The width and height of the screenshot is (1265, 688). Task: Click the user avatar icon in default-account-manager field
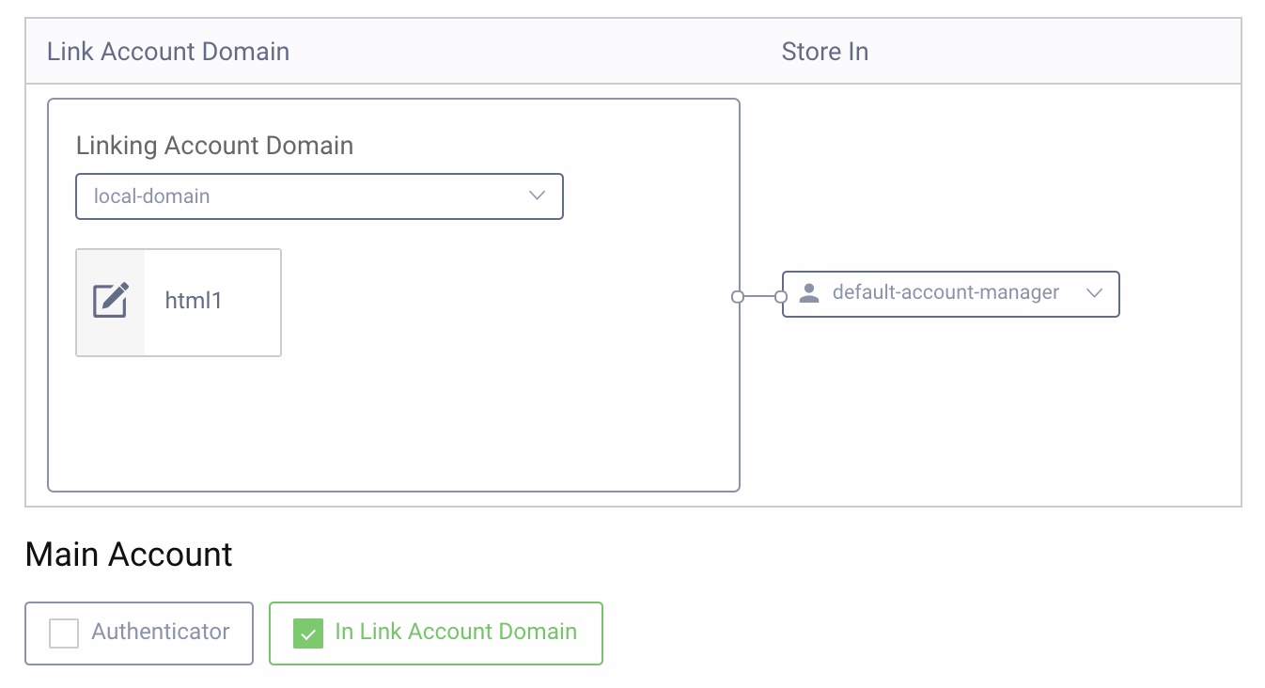click(x=809, y=293)
